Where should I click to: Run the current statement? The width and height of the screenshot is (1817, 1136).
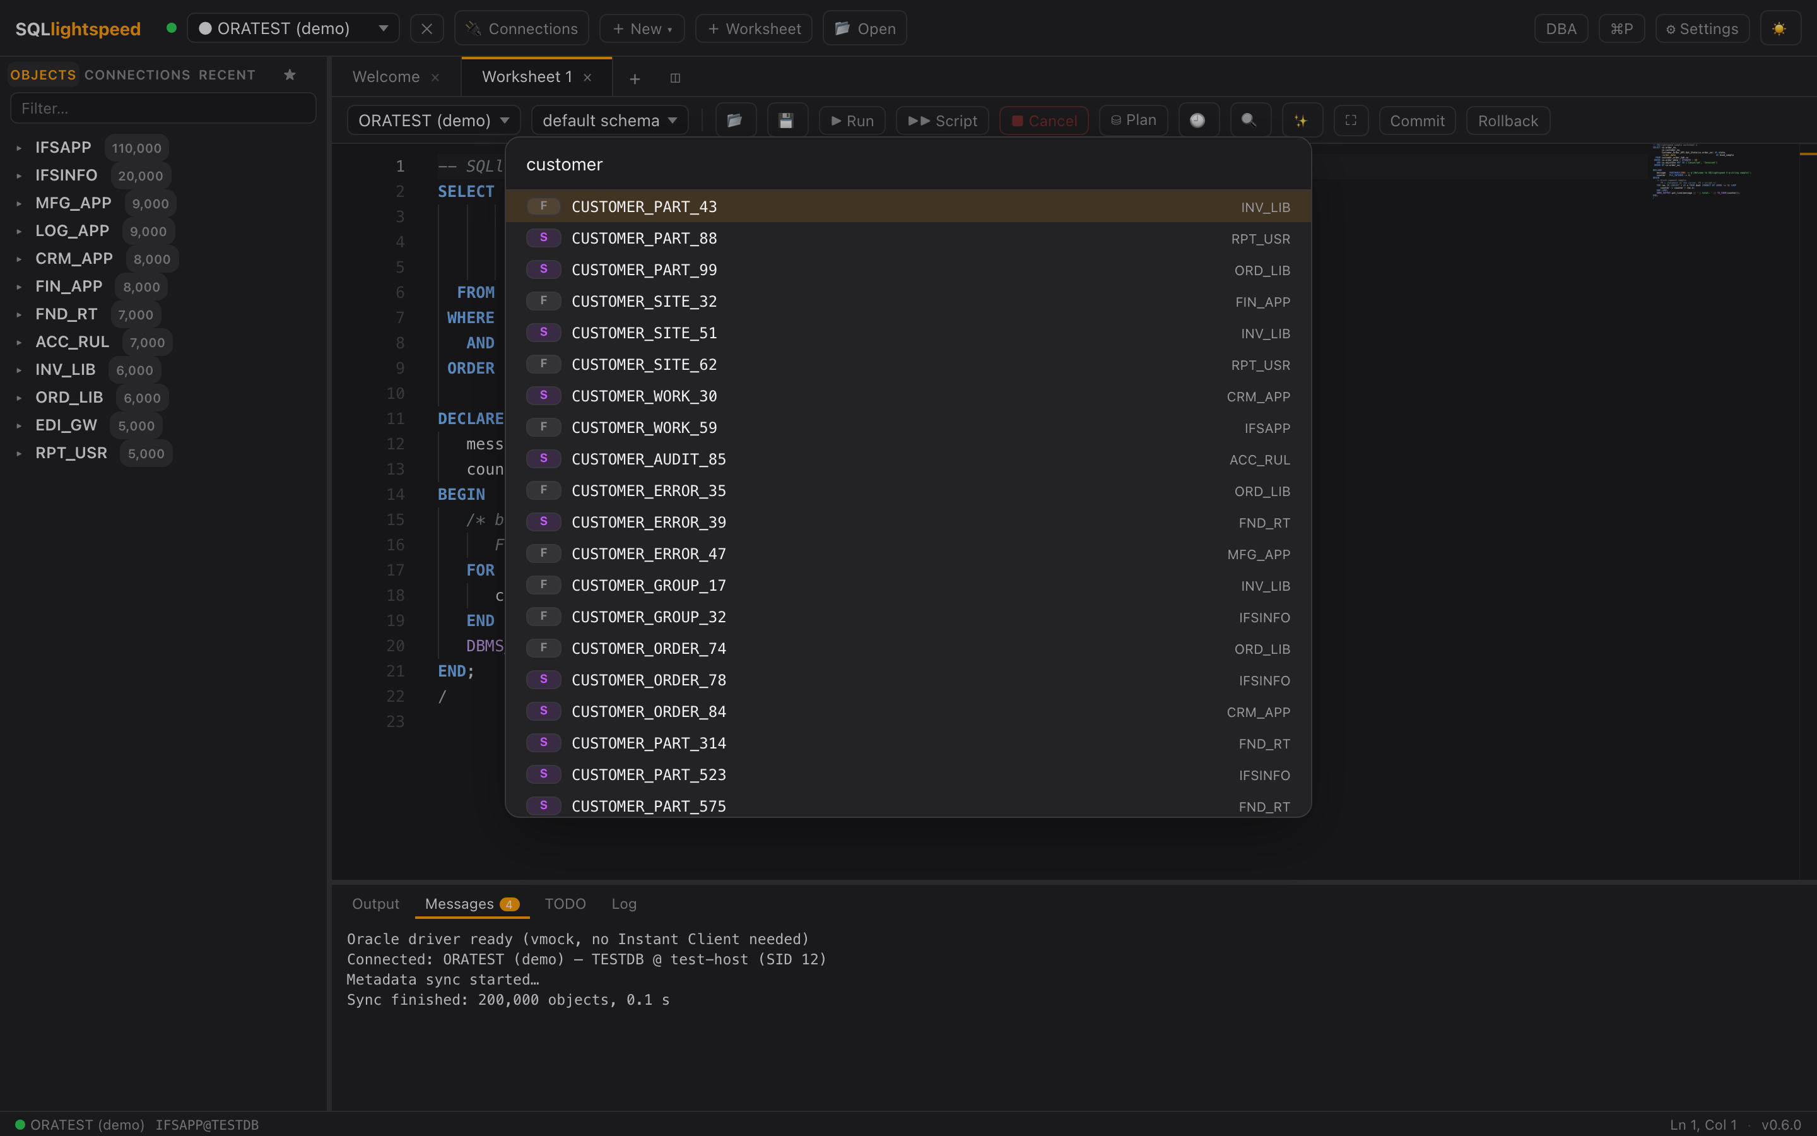tap(852, 120)
